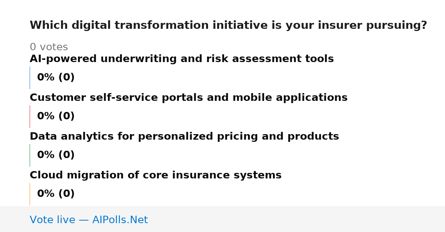Viewport: 445px width, 232px height.
Task: Select Cloud migration of core insurance systems
Action: tap(156, 175)
